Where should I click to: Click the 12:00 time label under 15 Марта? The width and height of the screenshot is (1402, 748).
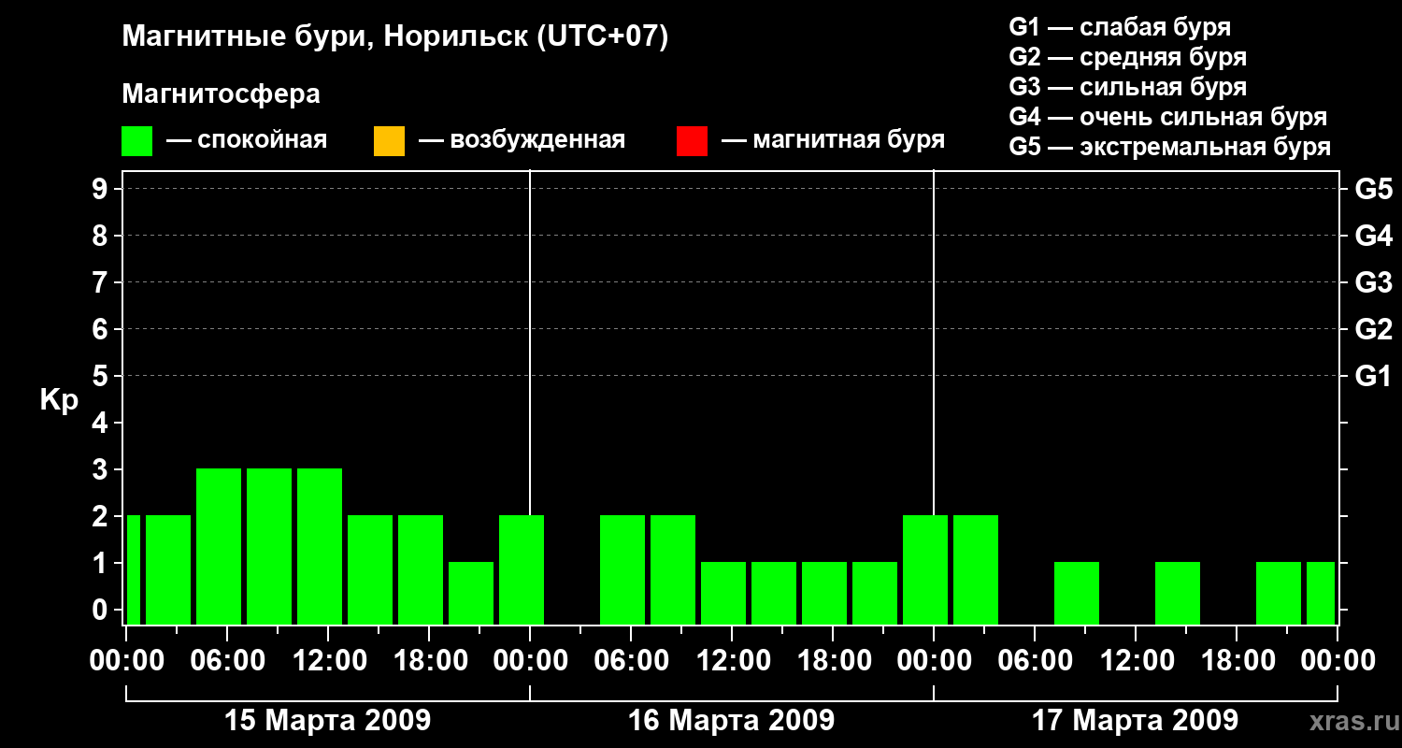pos(328,660)
